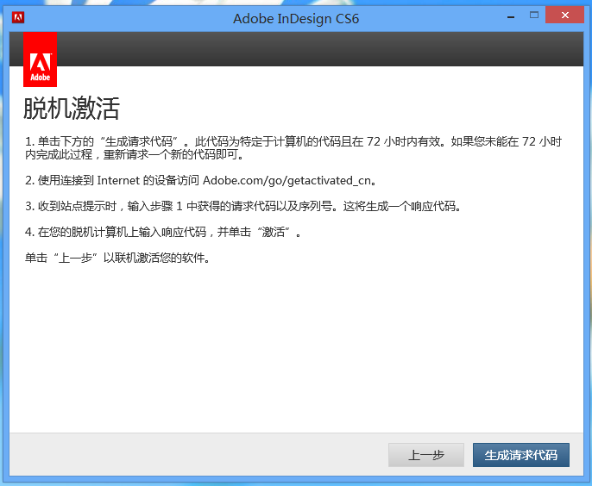Click step 3 text about 请求代码以及序列号
This screenshot has width=592, height=486.
(x=242, y=206)
